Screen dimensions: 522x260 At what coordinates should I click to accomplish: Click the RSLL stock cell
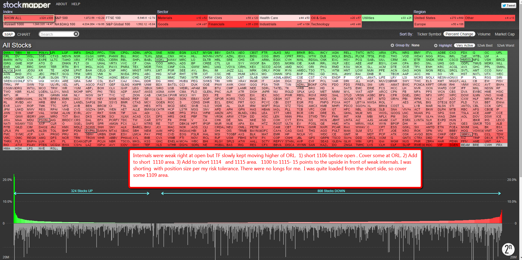(x=56, y=148)
